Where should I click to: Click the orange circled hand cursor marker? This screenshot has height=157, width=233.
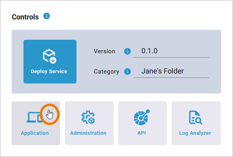50,114
